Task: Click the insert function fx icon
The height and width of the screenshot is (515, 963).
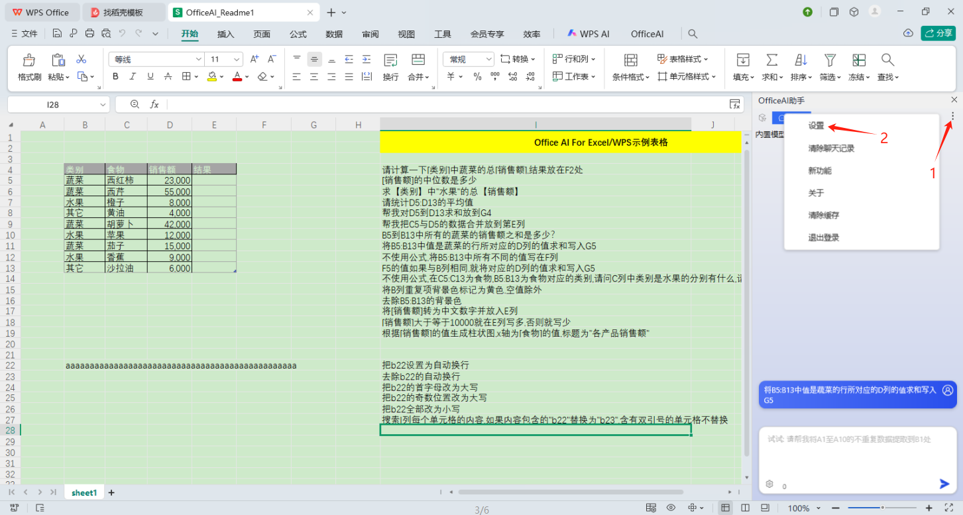Action: click(154, 104)
